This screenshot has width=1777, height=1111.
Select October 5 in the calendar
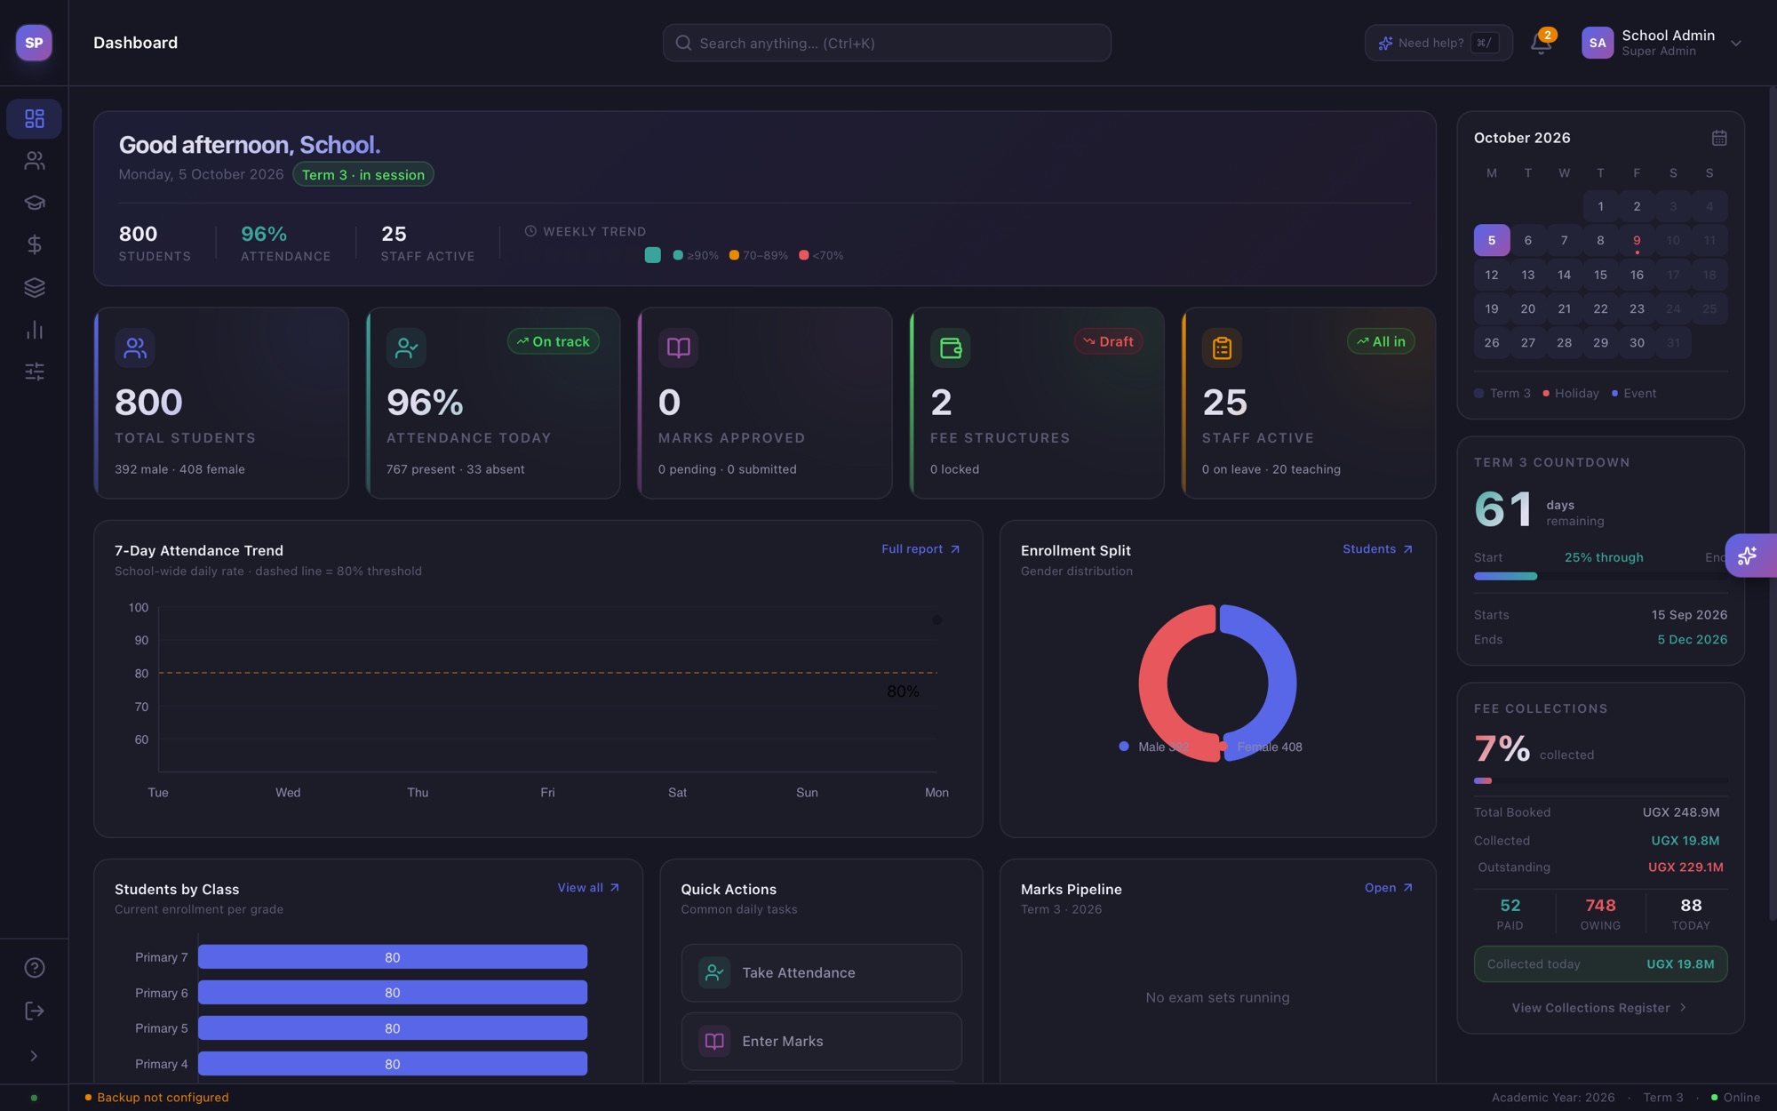tap(1492, 240)
